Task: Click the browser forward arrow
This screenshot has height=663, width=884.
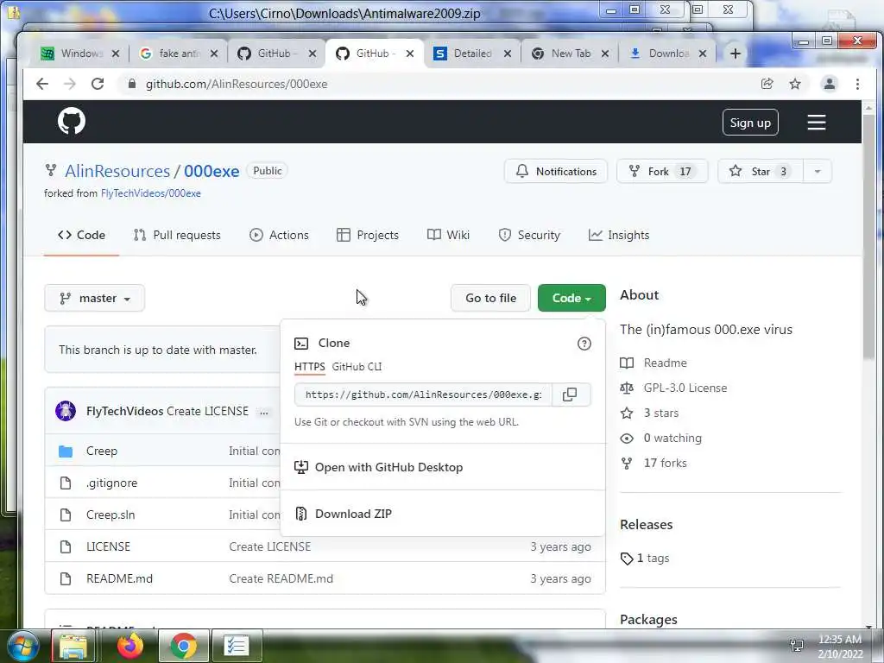Action: [70, 84]
